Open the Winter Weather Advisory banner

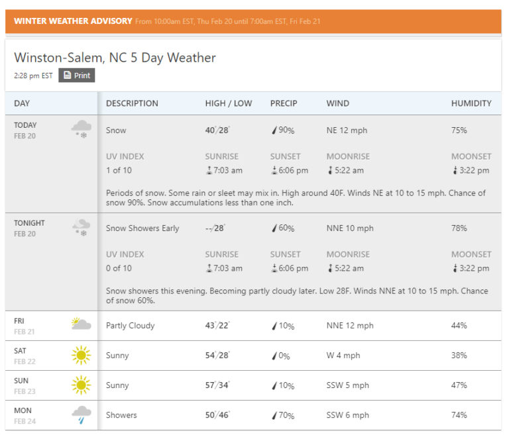tap(254, 21)
